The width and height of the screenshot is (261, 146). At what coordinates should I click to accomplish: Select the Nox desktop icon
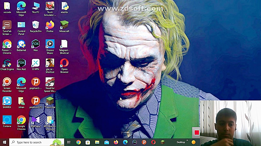[36, 46]
